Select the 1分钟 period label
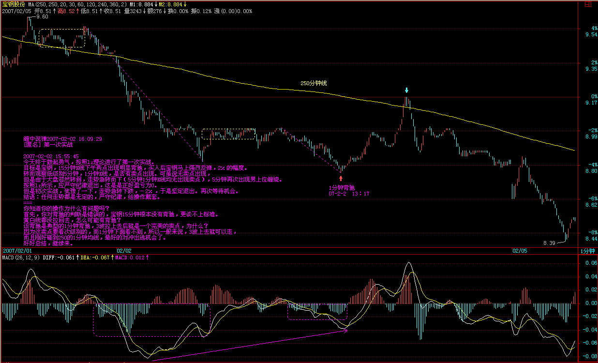Image resolution: width=598 pixels, height=363 pixels. point(588,251)
